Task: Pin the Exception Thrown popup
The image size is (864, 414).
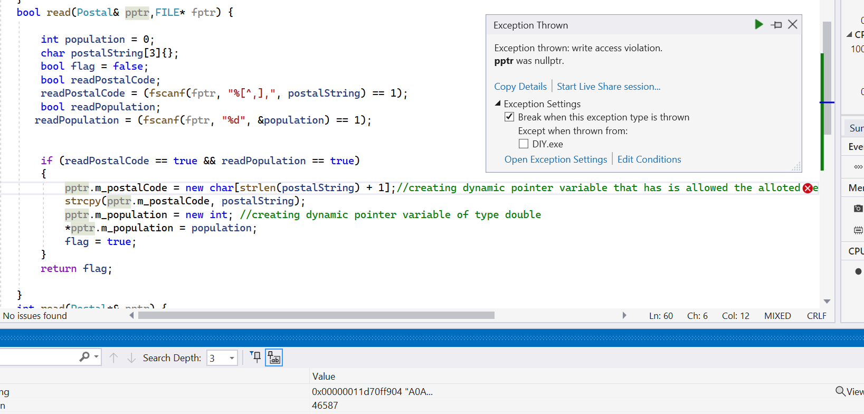Action: tap(776, 25)
